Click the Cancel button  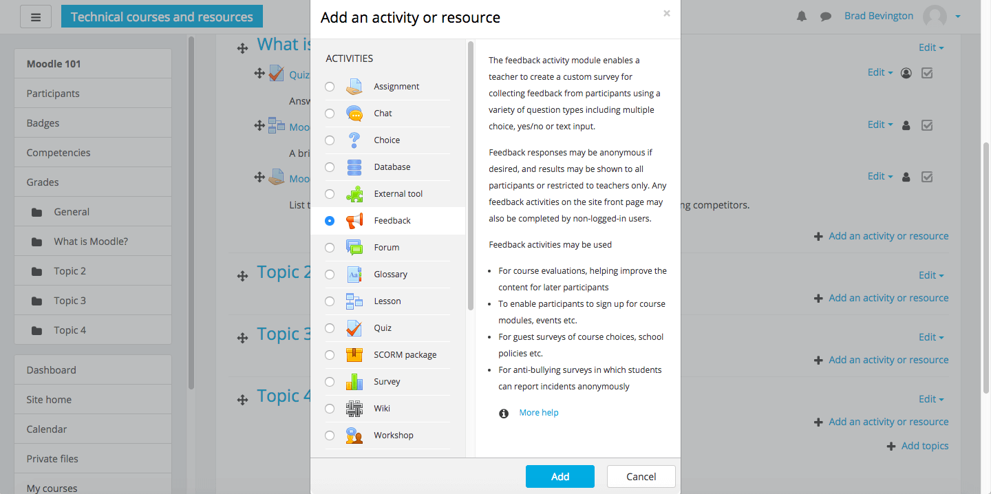point(641,477)
